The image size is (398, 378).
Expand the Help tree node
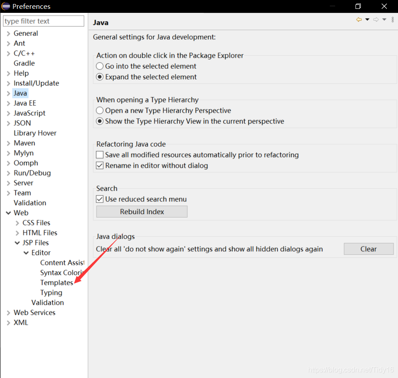[8, 74]
